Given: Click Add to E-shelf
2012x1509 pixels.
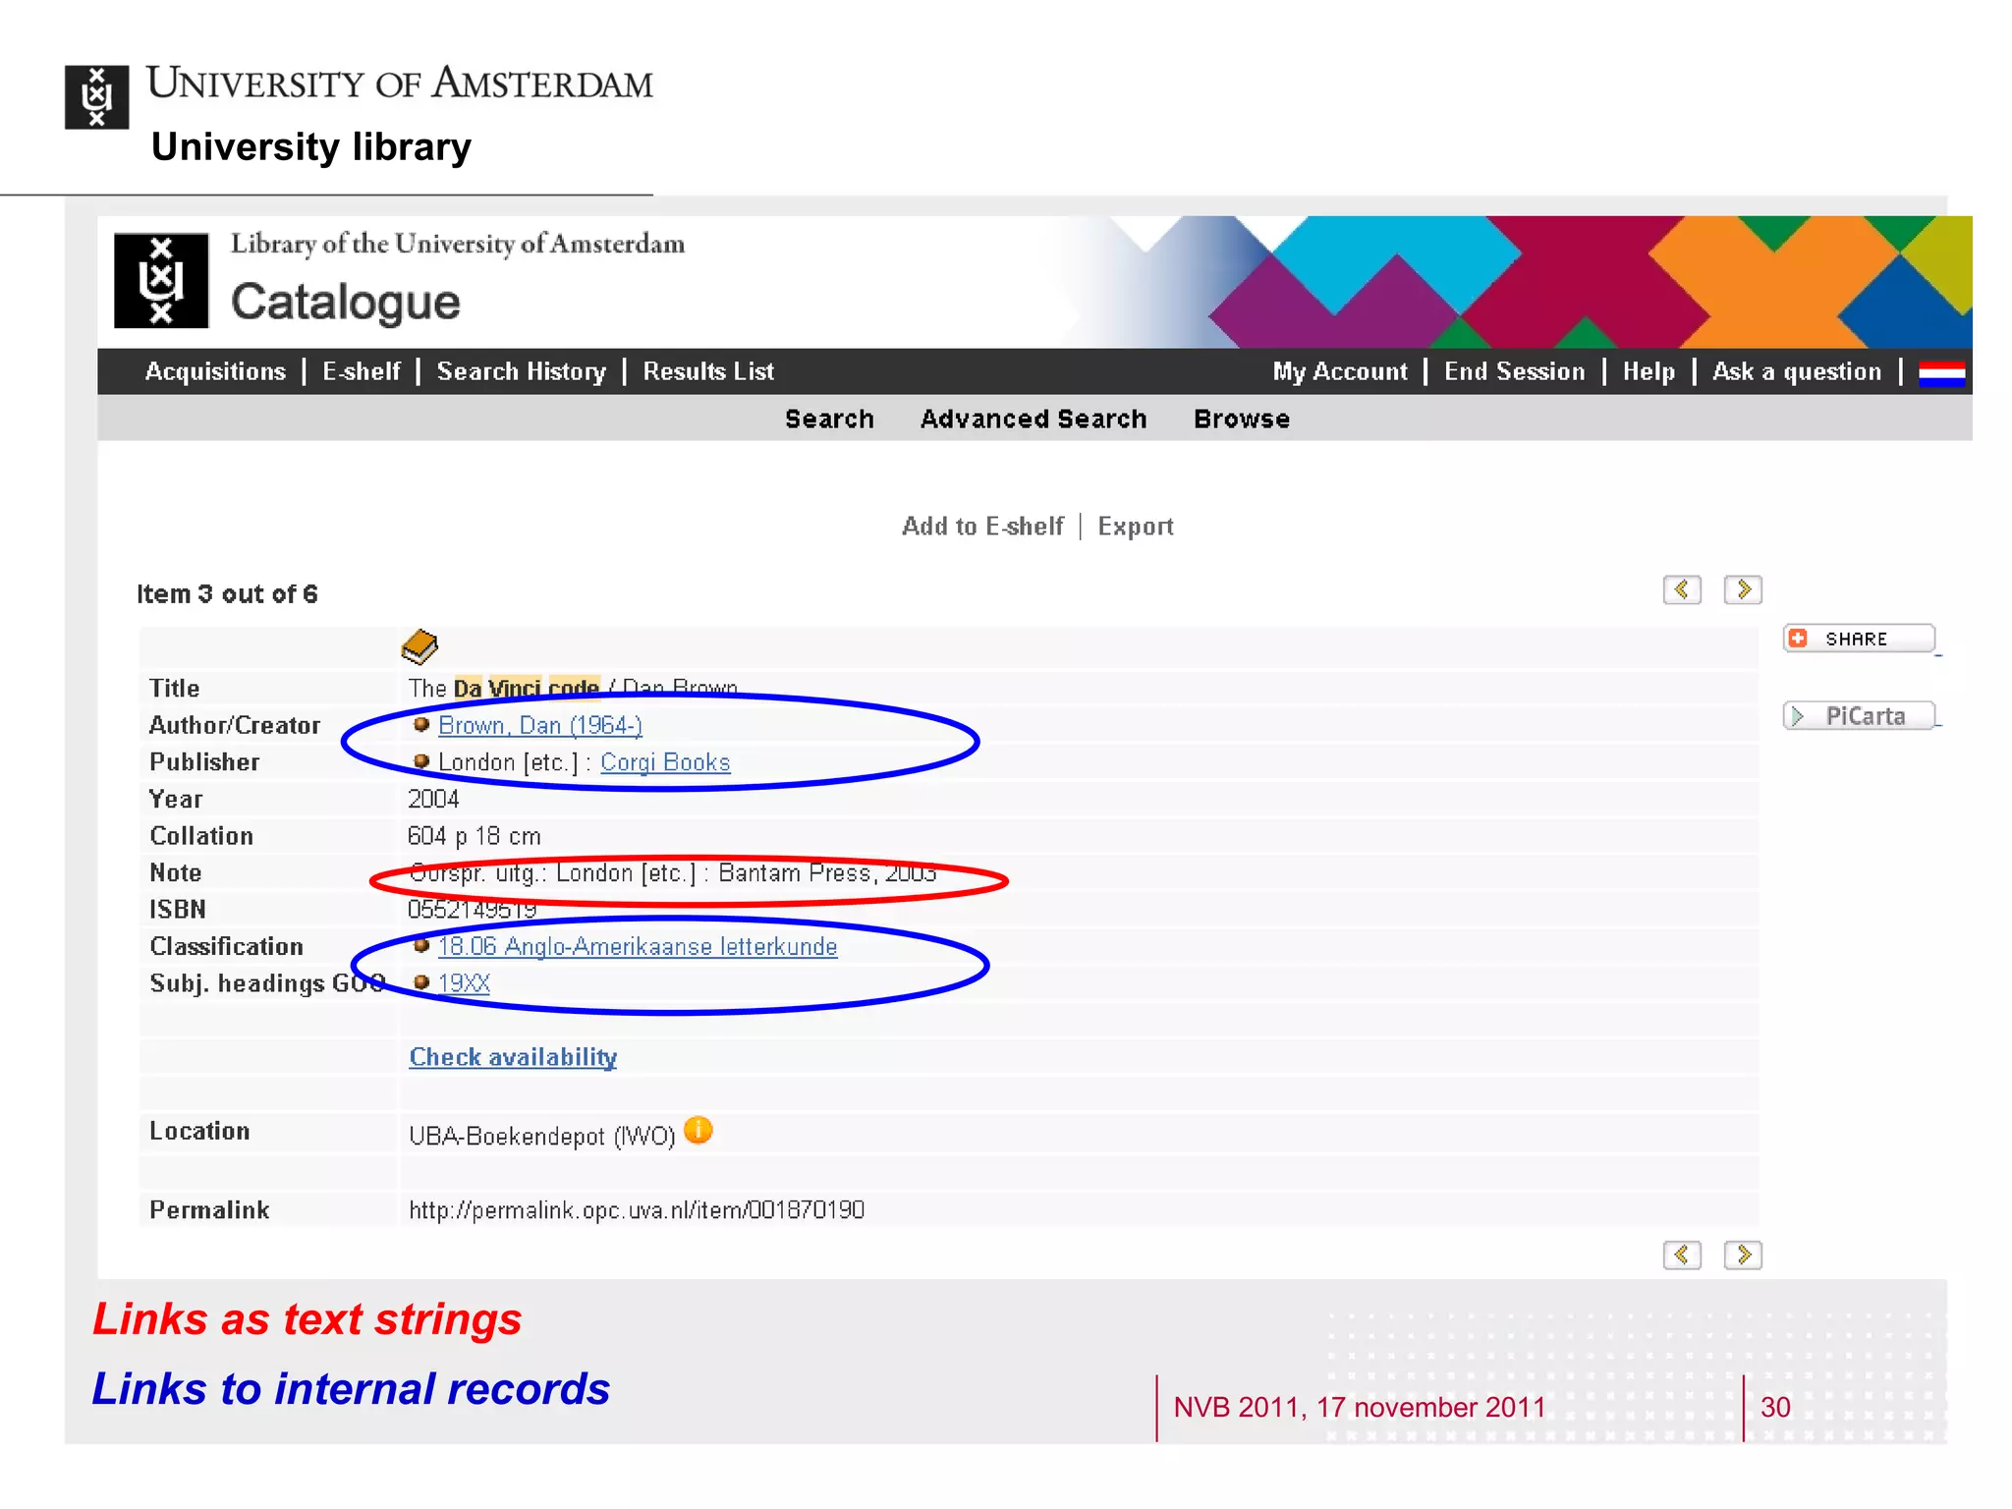Looking at the screenshot, I should coord(982,527).
